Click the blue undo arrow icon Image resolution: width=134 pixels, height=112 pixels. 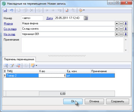point(12,10)
